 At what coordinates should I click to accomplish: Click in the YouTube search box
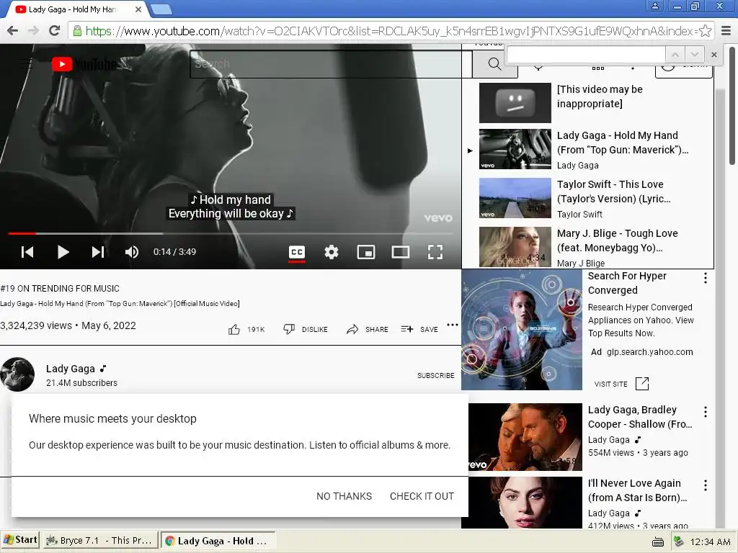[331, 64]
